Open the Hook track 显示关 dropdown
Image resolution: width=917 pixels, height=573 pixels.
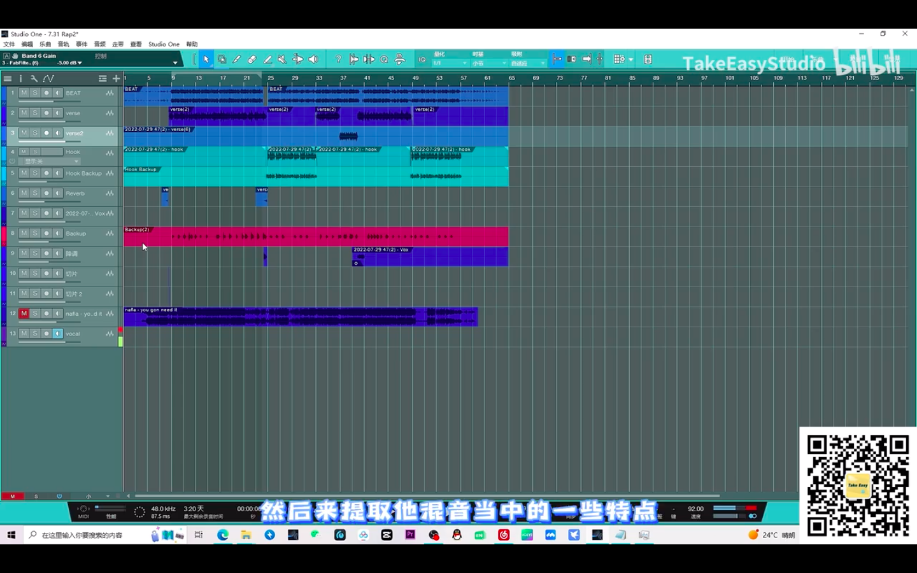click(50, 162)
